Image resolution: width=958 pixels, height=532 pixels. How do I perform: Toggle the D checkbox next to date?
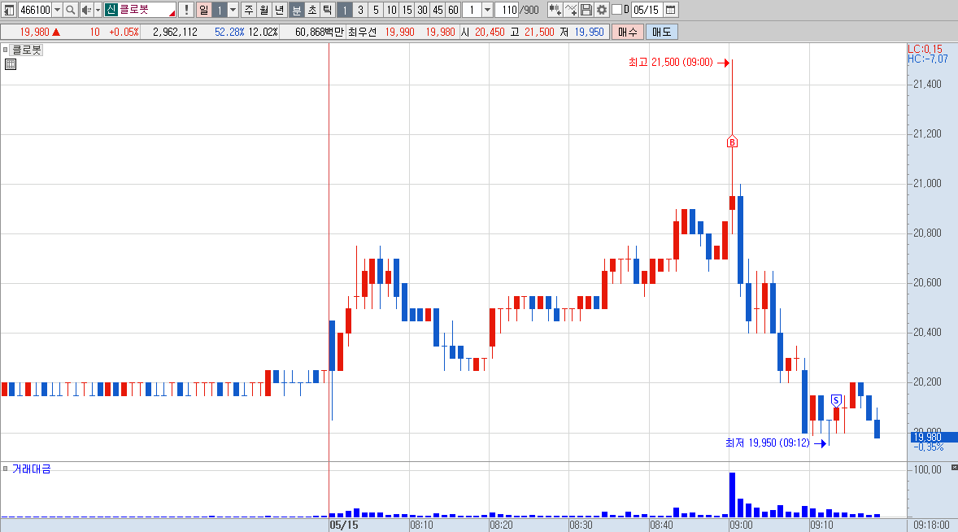pos(616,9)
